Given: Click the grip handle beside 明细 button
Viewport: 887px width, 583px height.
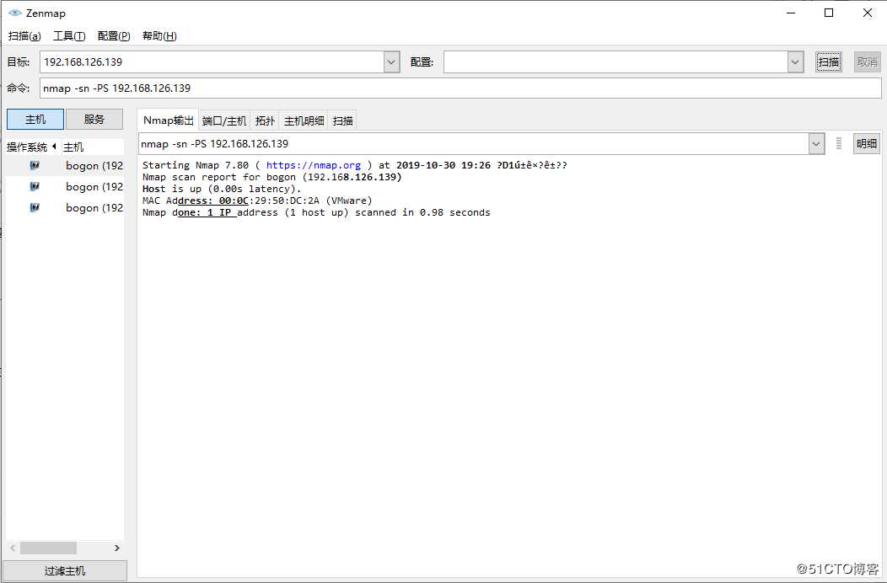Looking at the screenshot, I should 839,143.
